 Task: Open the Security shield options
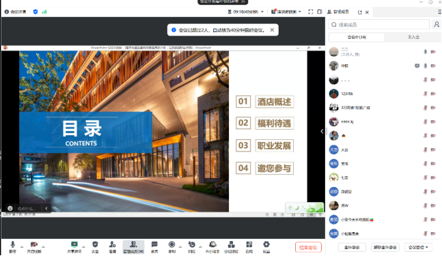(95, 247)
